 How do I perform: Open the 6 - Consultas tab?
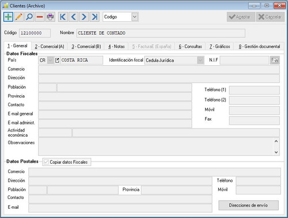click(190, 46)
